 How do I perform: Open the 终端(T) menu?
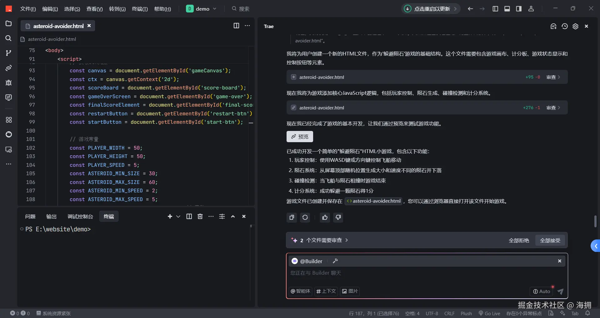(x=140, y=9)
